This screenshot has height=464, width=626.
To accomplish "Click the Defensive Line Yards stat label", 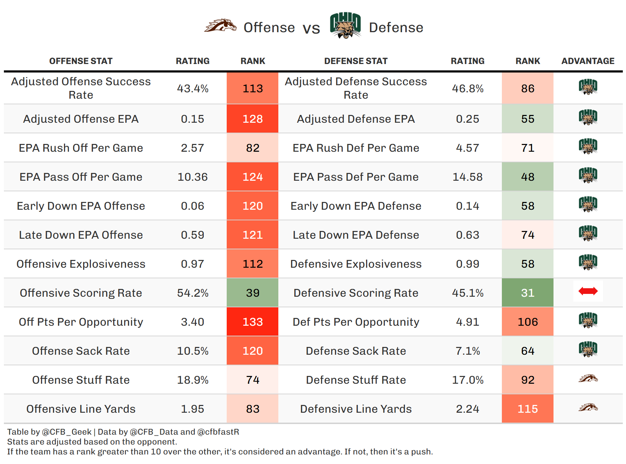I will pyautogui.click(x=356, y=409).
